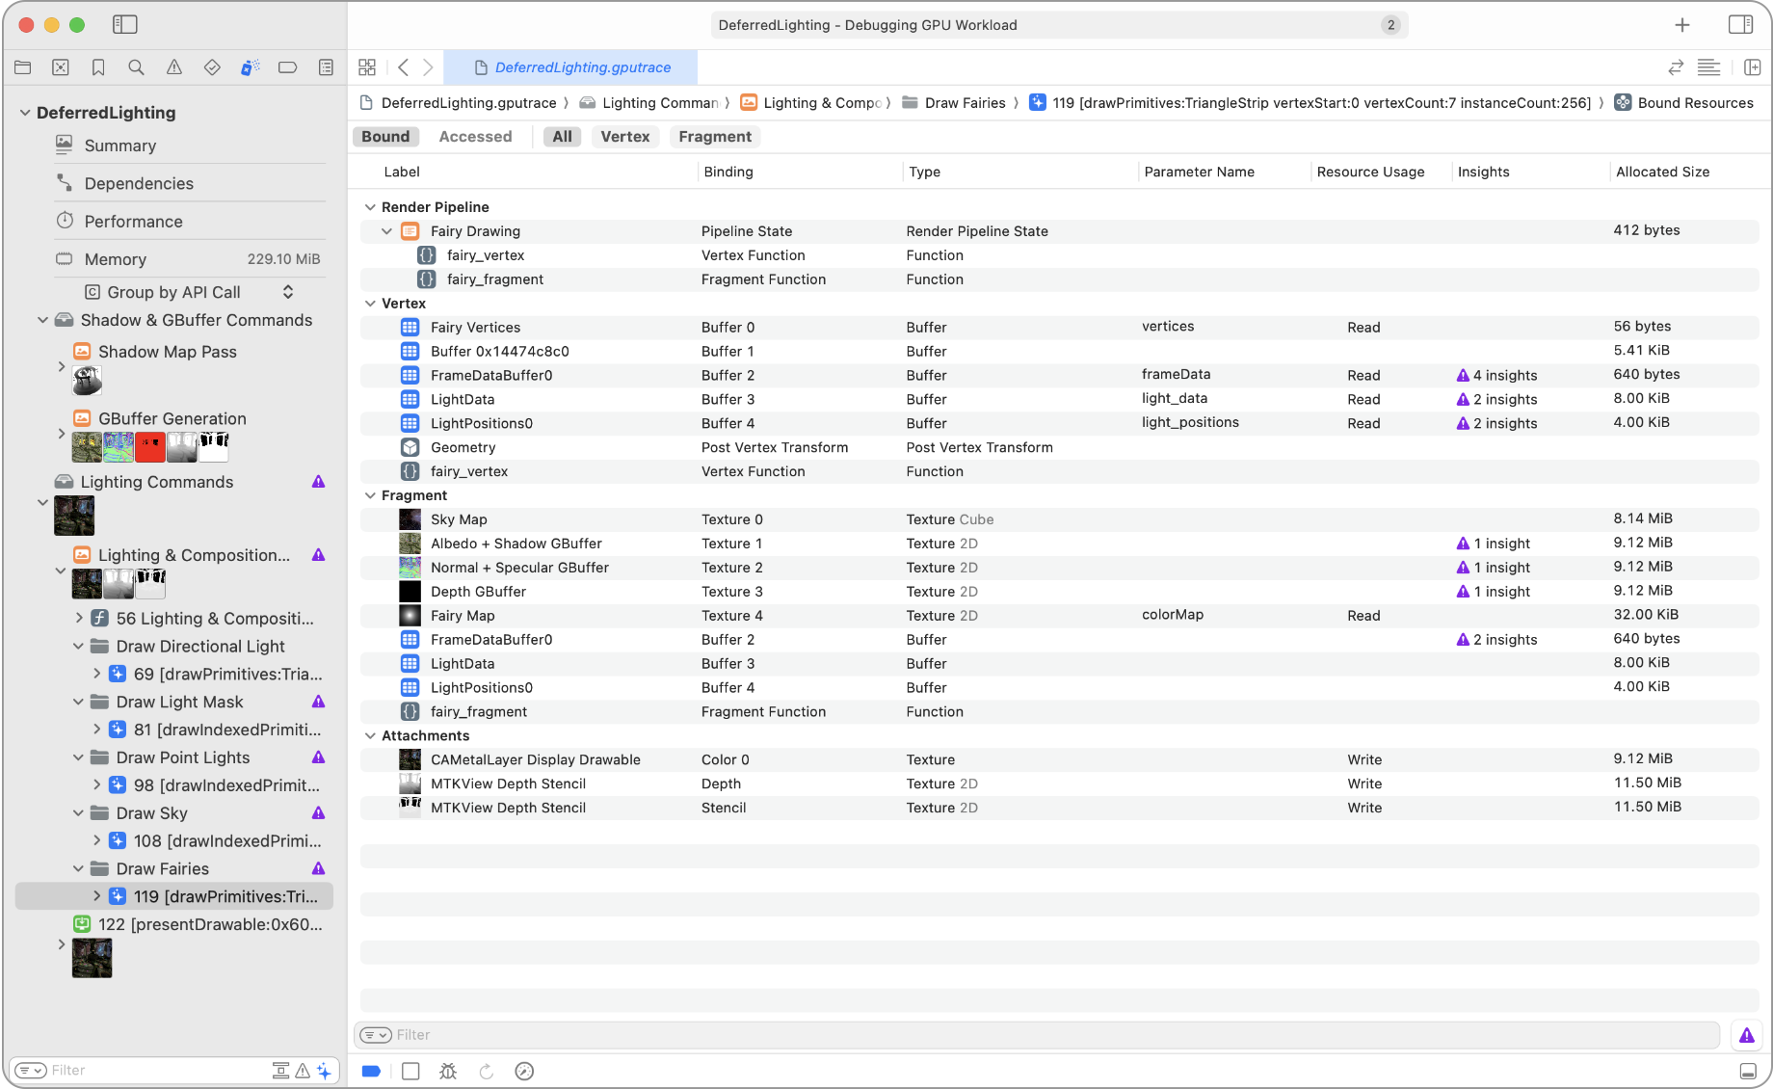Viewport: 1773px width, 1089px height.
Task: Show the Issue navigator warning triangle
Action: pos(174,67)
